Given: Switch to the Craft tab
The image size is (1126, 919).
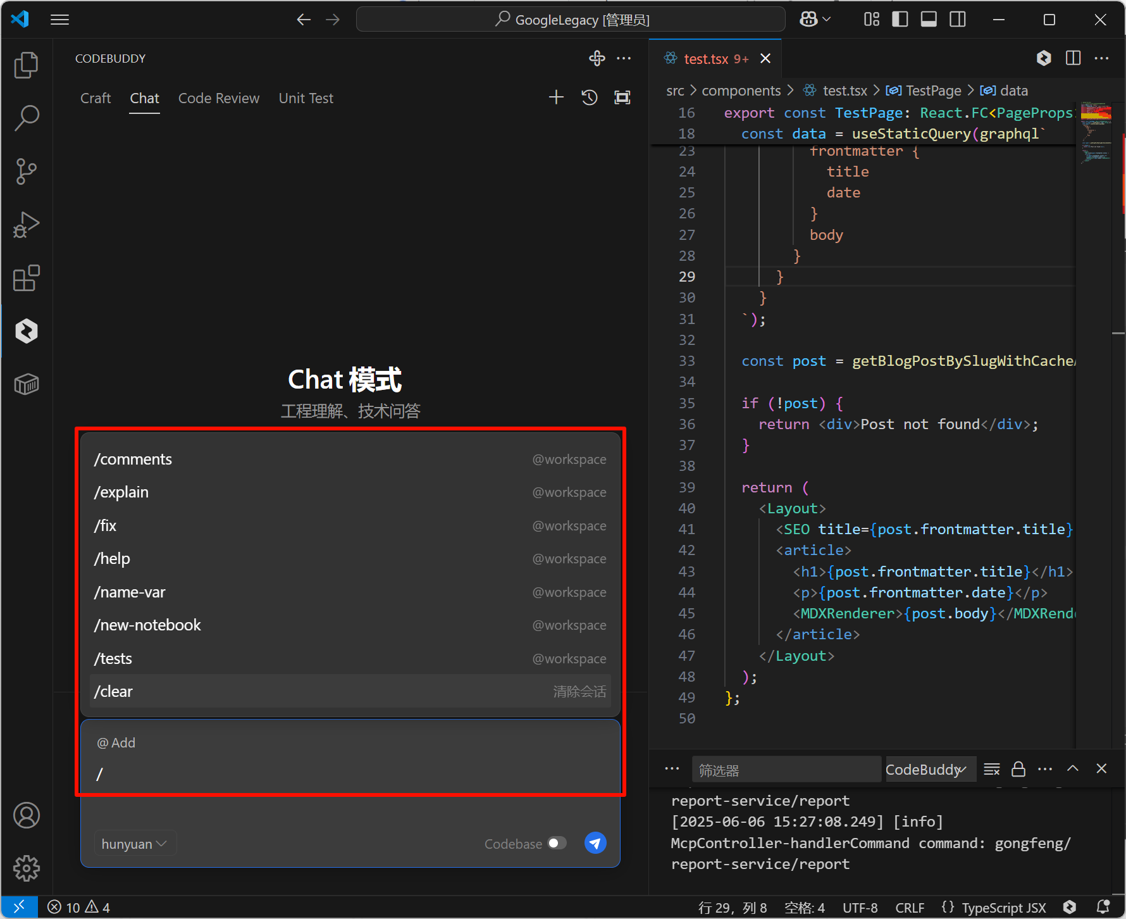Looking at the screenshot, I should [96, 98].
